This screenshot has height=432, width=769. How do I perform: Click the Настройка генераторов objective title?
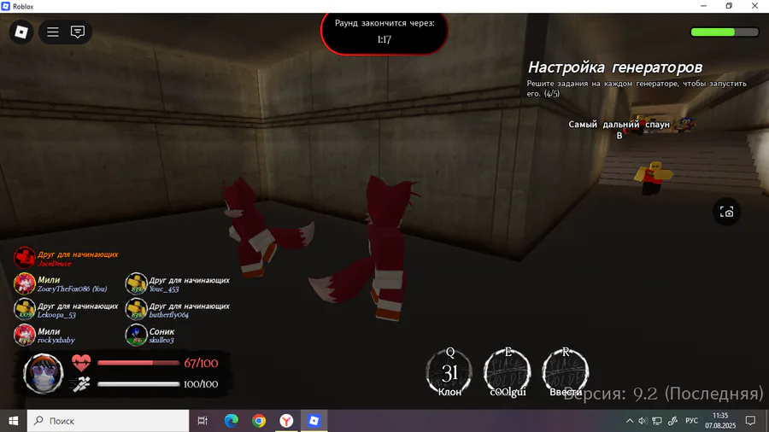615,67
